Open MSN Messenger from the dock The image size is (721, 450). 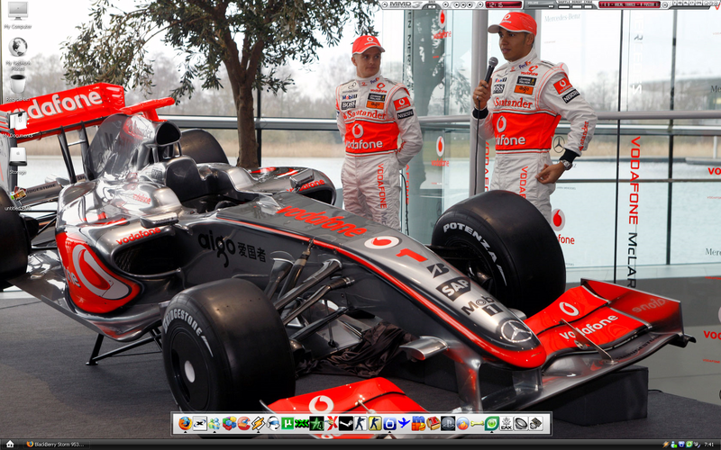pyautogui.click(x=214, y=423)
